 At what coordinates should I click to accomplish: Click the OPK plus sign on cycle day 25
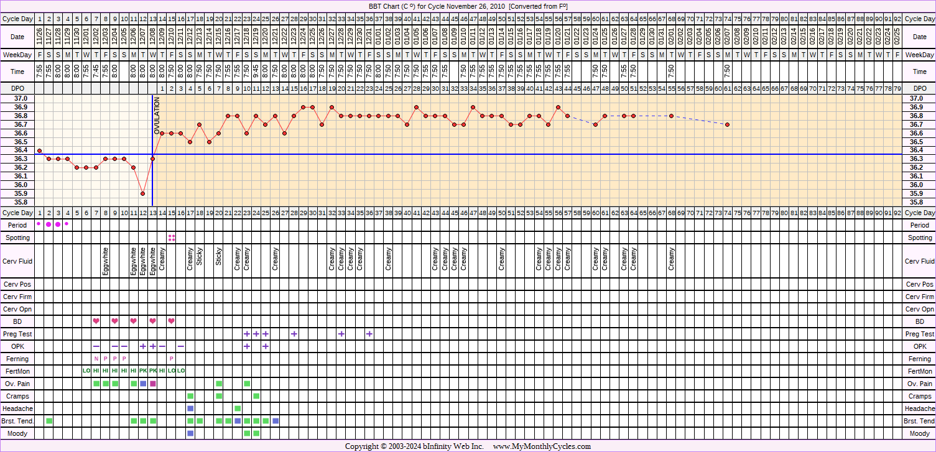click(x=266, y=346)
